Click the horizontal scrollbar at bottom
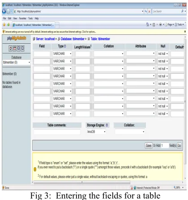Screen dimensions: 188x200 coord(82,182)
